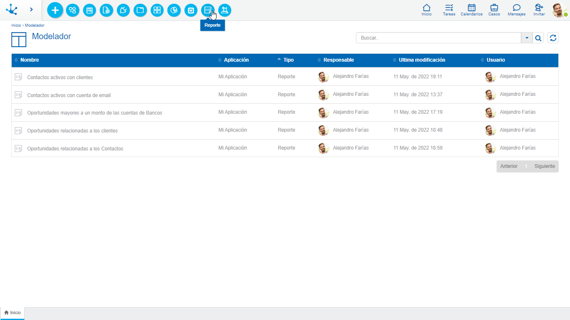Click the folder icon in the toolbar

click(x=140, y=10)
